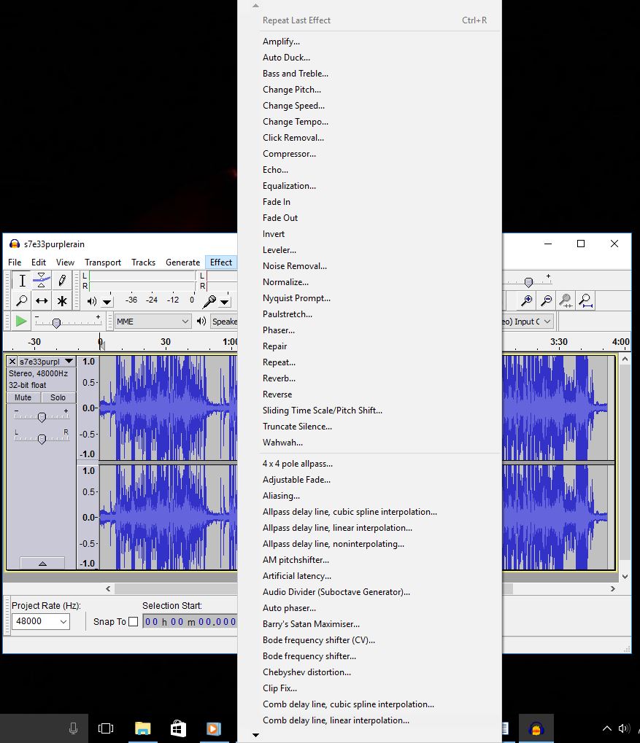Open the Edit menu

tap(39, 262)
